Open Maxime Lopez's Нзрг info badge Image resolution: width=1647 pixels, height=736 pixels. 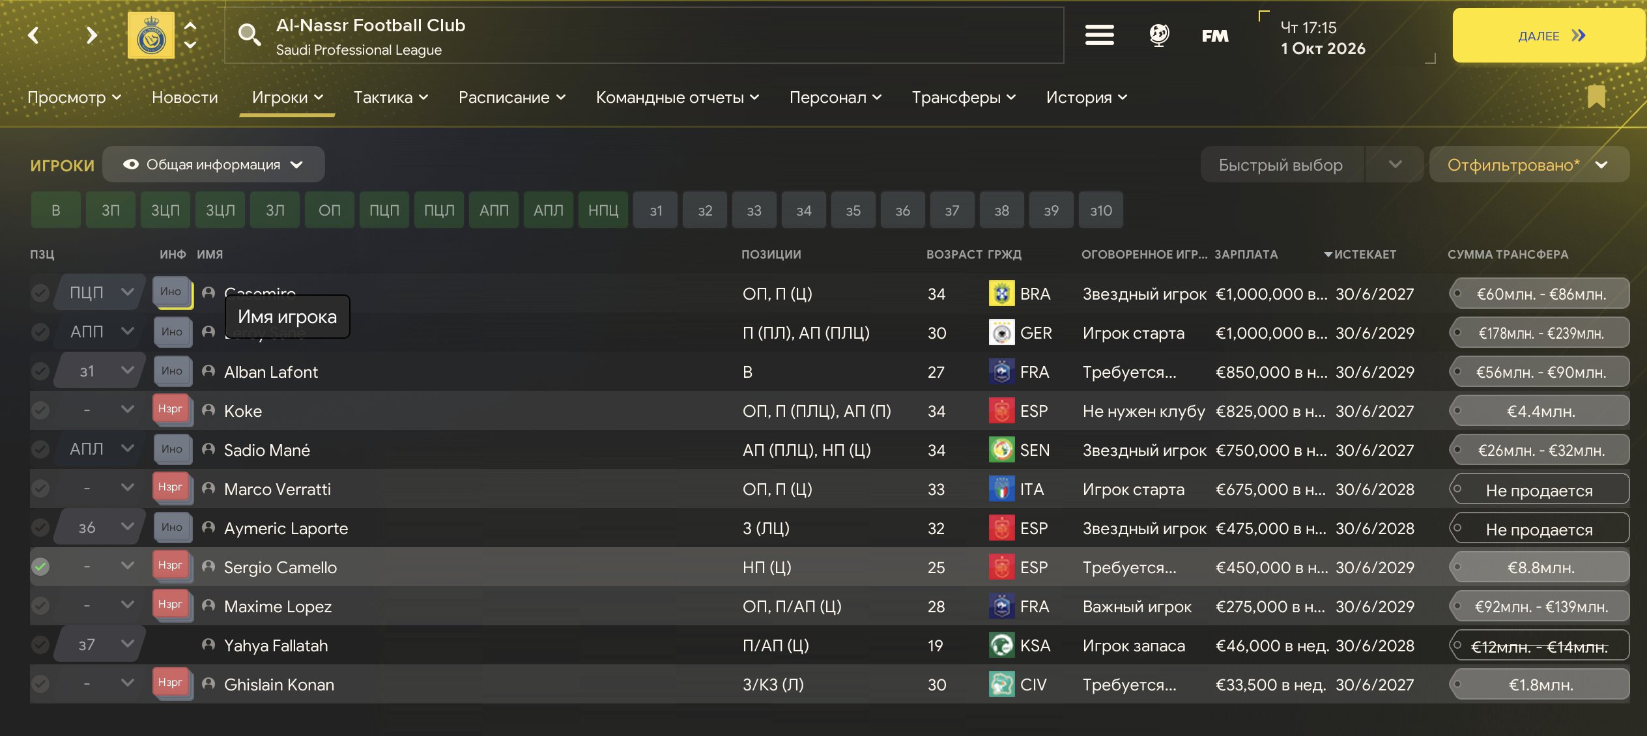tap(171, 604)
